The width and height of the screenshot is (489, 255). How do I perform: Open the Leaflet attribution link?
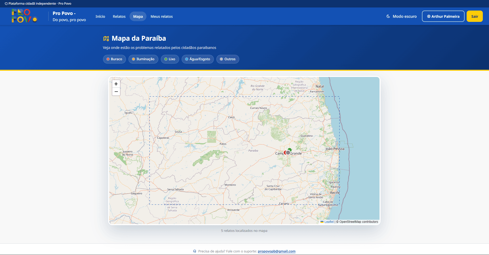tap(329, 222)
